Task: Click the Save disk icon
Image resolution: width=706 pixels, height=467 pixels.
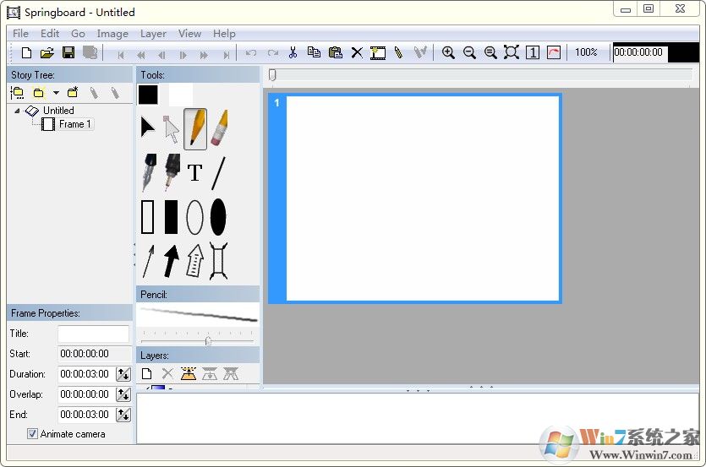Action: [68, 52]
